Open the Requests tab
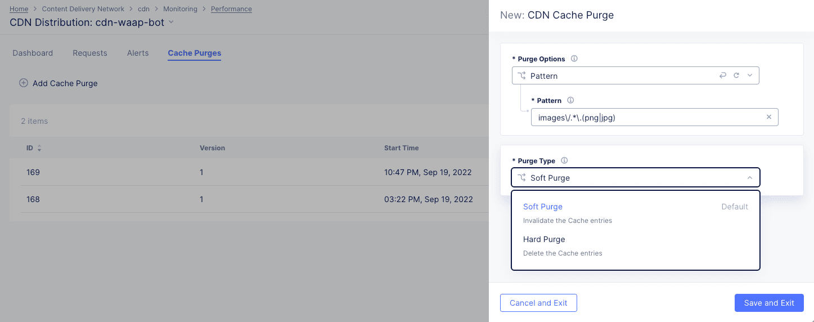The width and height of the screenshot is (814, 322). [x=90, y=53]
